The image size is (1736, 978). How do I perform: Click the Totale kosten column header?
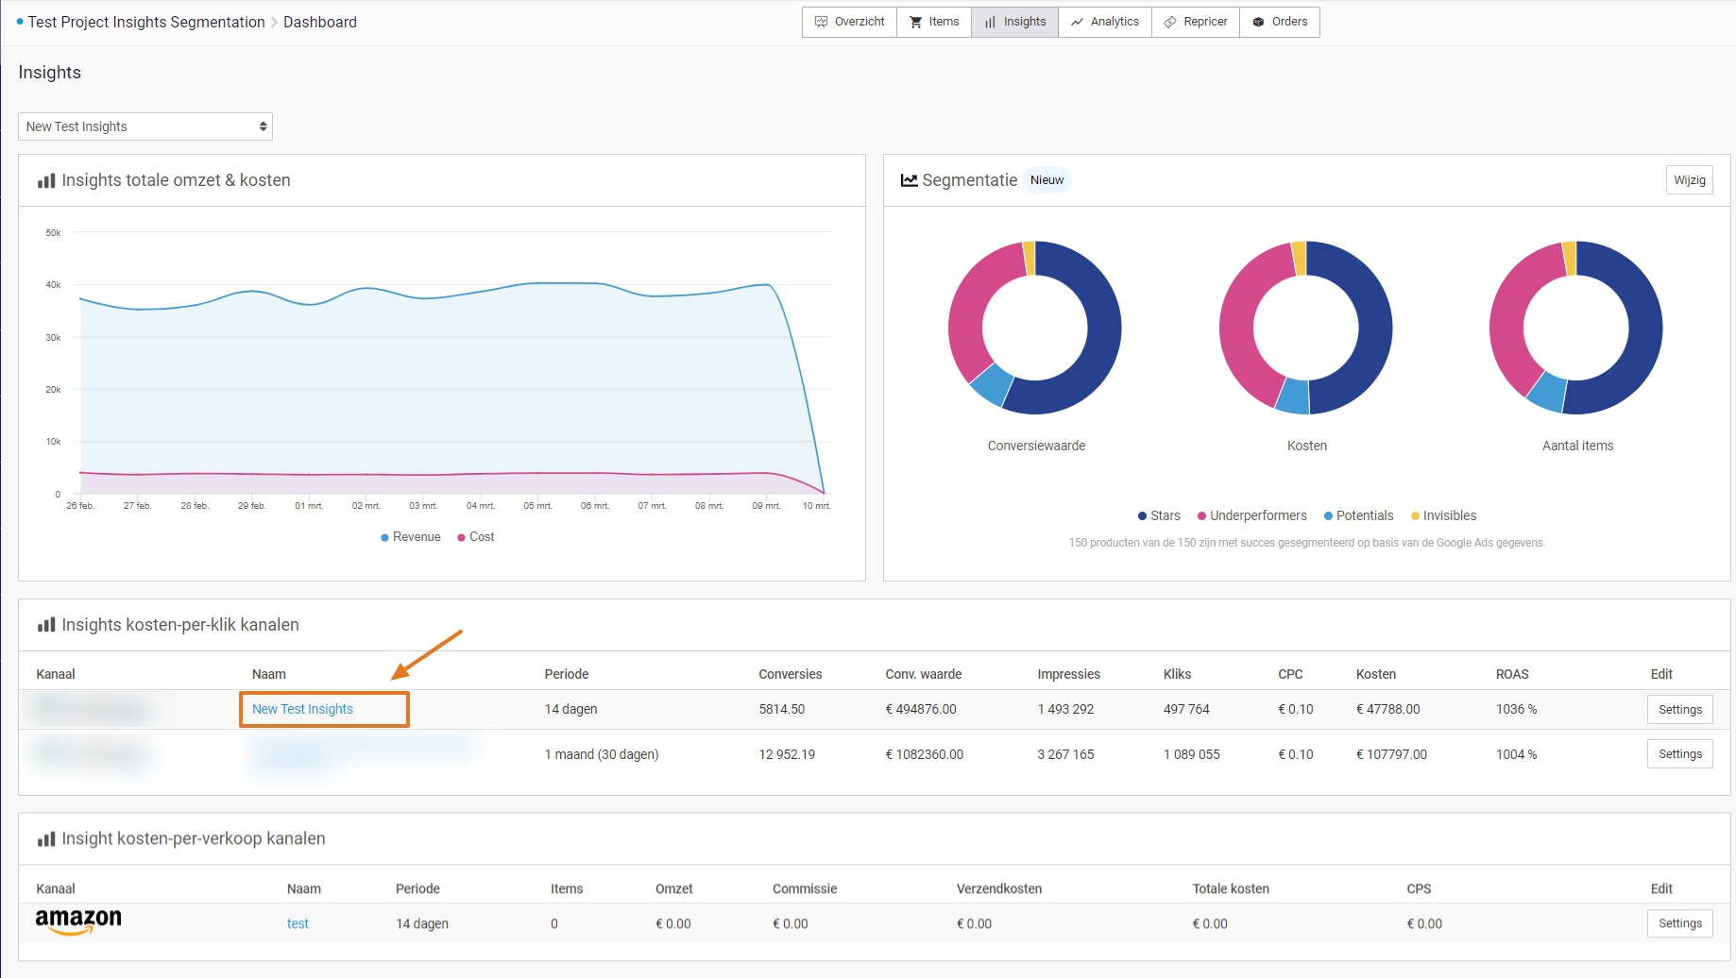click(x=1231, y=888)
